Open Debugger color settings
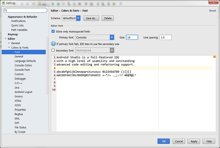 pos(20,79)
